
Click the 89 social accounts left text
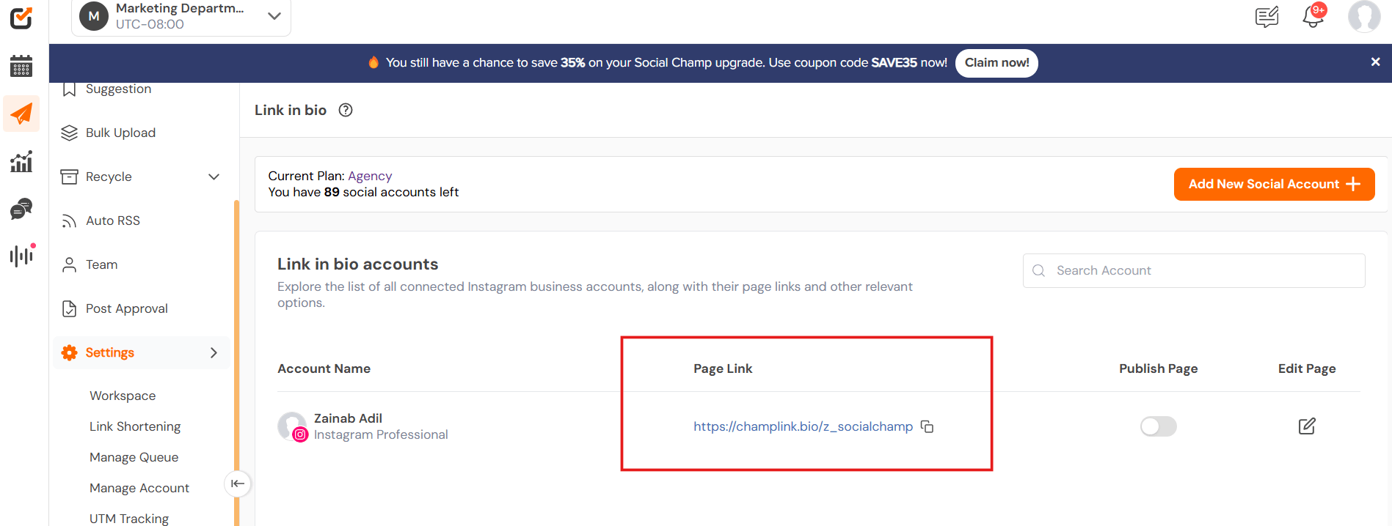click(363, 192)
